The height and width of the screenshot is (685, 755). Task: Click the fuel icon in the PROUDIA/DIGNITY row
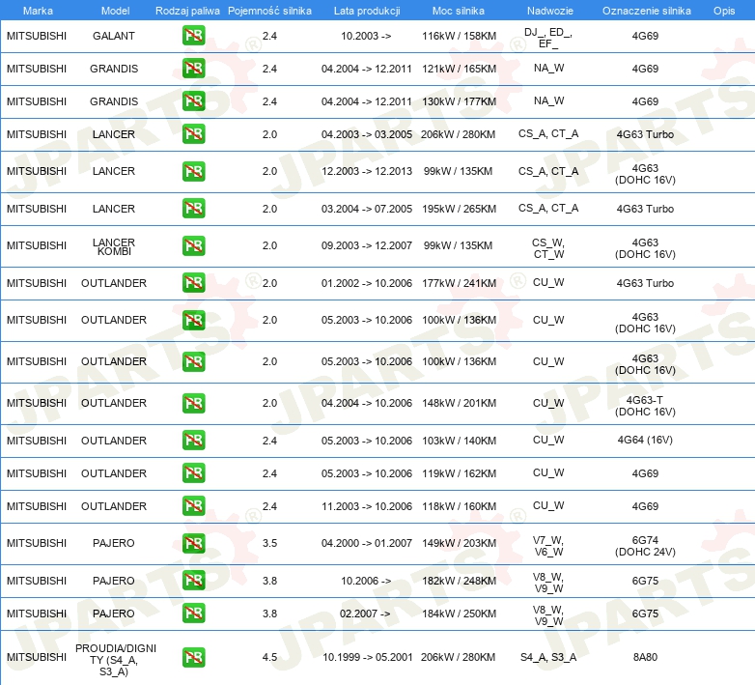coord(193,658)
